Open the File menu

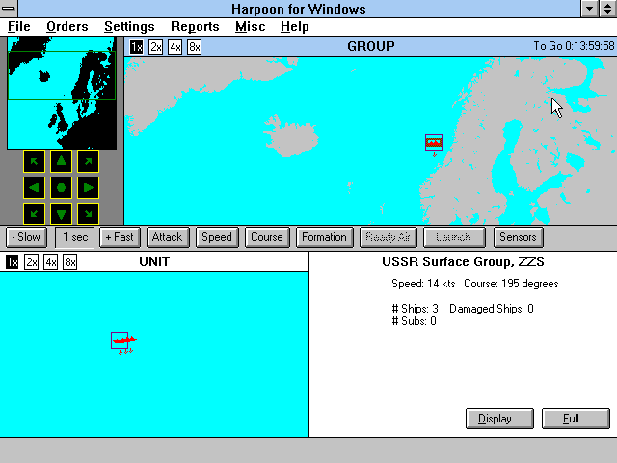pyautogui.click(x=19, y=27)
